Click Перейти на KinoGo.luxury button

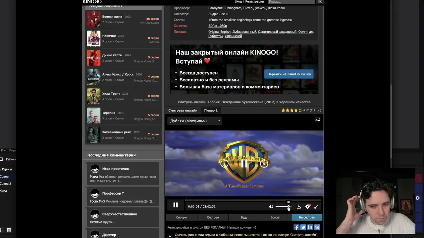pyautogui.click(x=289, y=74)
